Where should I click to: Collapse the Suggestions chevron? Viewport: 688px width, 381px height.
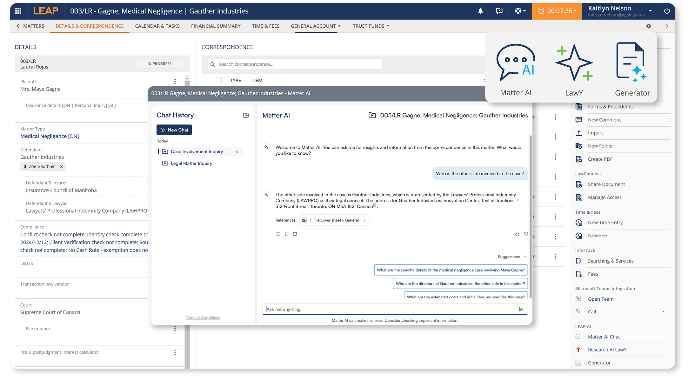pos(525,257)
